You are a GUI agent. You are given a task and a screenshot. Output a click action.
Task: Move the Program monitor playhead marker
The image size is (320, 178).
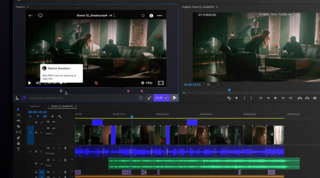[229, 90]
